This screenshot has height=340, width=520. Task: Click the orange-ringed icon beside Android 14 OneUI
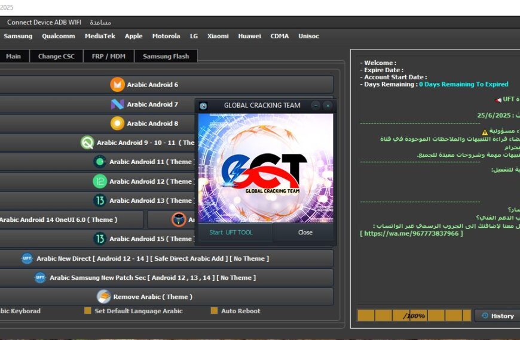tap(179, 220)
